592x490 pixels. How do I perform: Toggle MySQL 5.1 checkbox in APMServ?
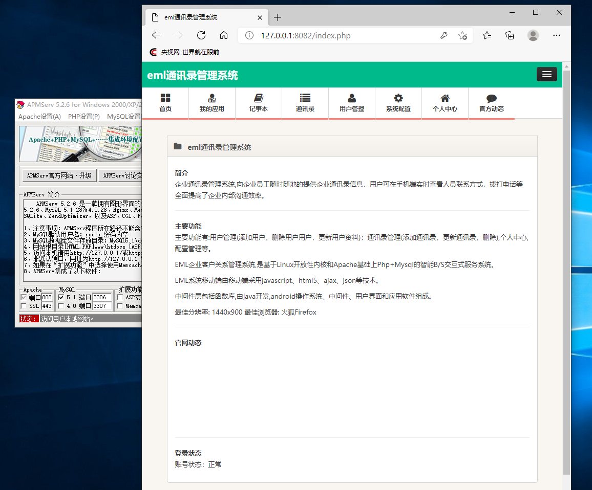click(61, 298)
